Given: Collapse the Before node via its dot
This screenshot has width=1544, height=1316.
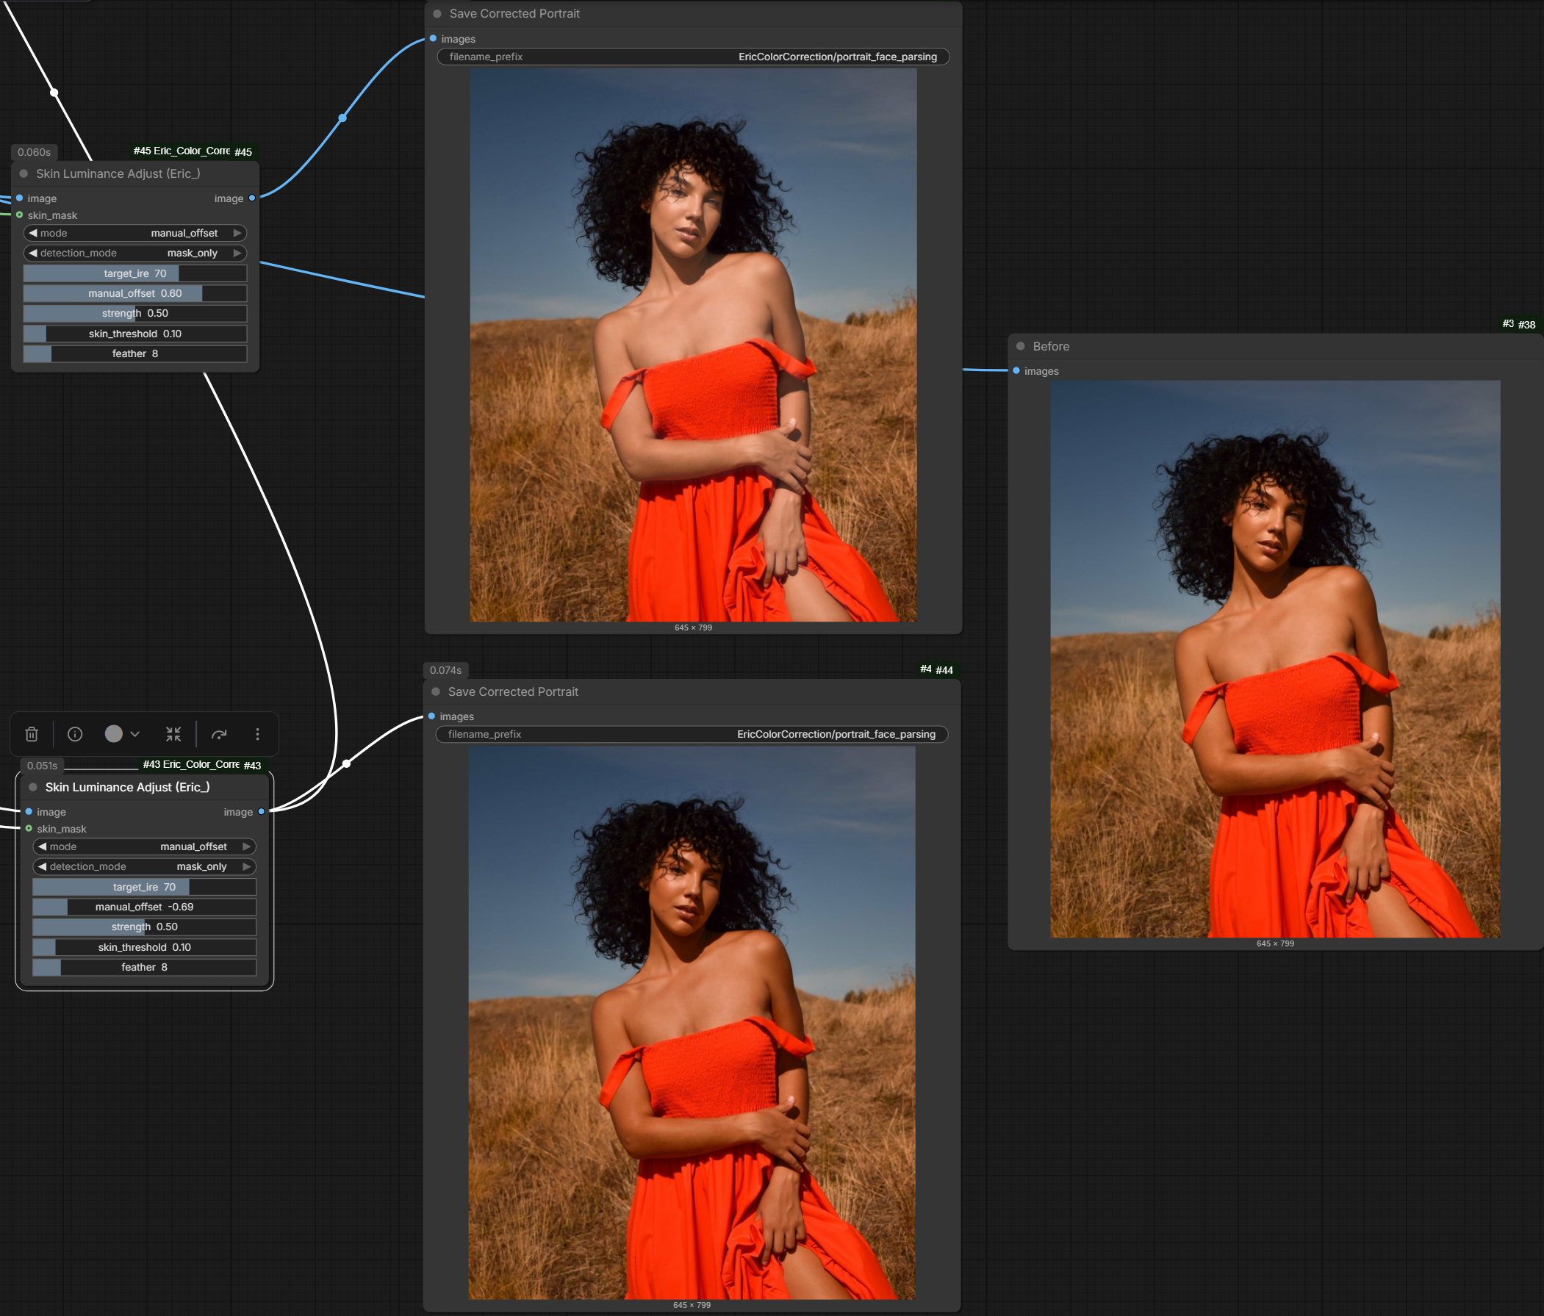Looking at the screenshot, I should coord(1021,347).
